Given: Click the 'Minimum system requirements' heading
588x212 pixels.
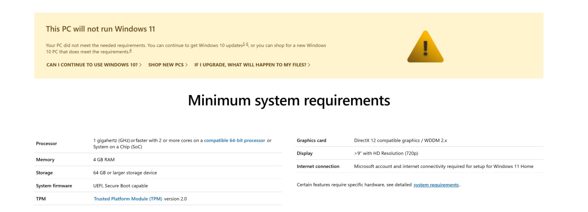Looking at the screenshot, I should [289, 100].
